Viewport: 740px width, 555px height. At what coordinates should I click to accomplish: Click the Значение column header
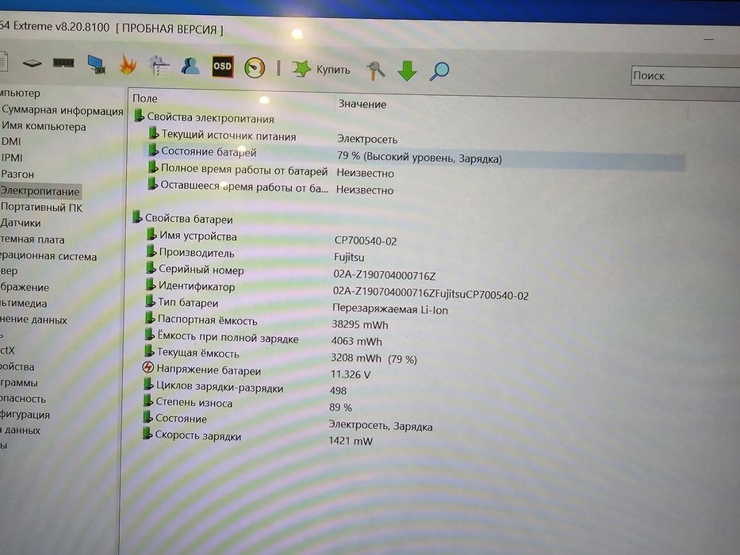pyautogui.click(x=362, y=104)
